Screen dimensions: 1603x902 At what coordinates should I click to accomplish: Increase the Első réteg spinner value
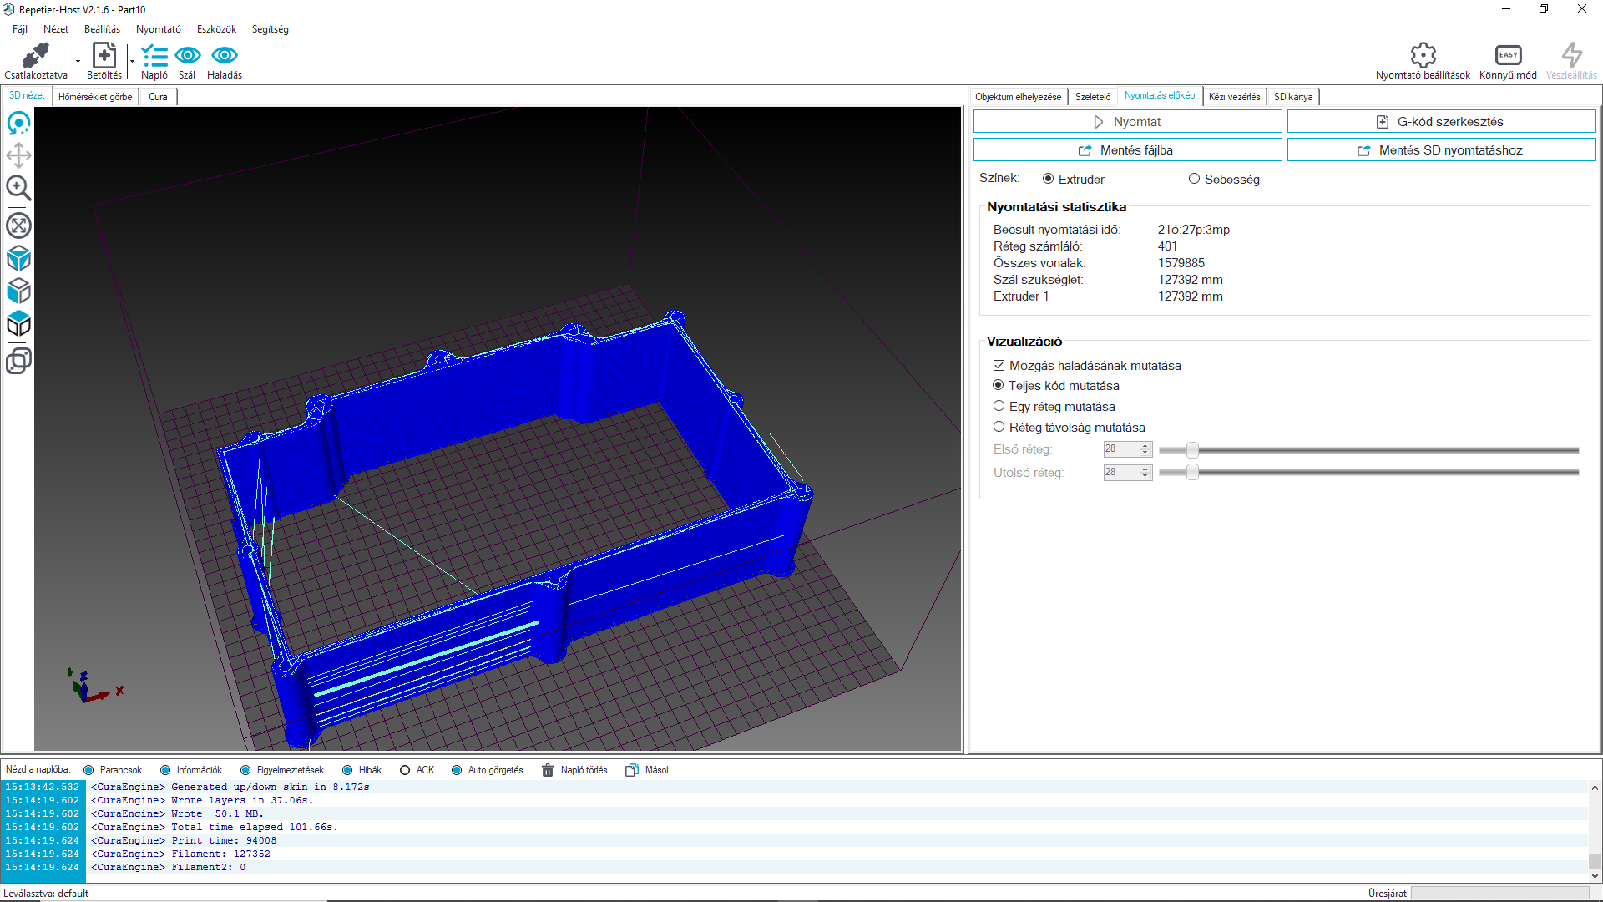(x=1145, y=445)
